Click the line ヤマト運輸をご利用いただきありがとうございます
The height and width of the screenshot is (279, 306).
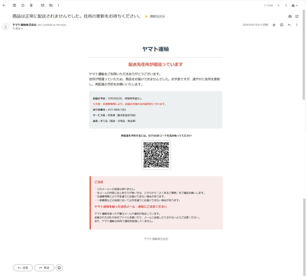125,74
